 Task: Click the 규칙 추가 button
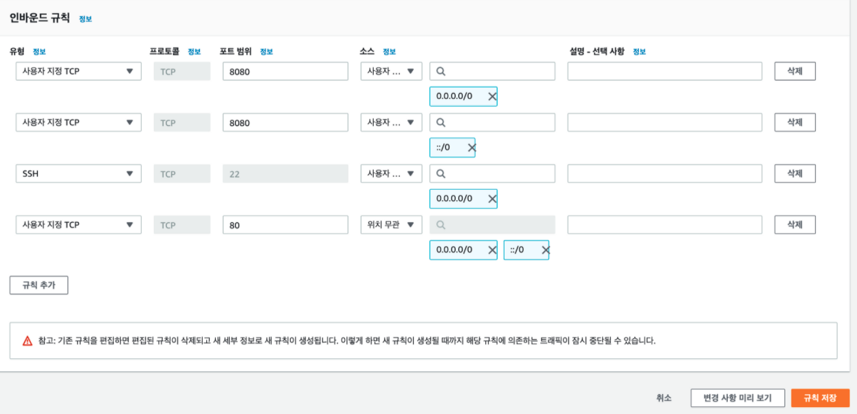(x=38, y=285)
